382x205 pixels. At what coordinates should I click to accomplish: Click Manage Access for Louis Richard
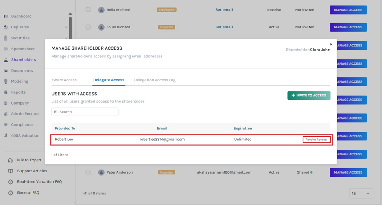click(x=348, y=27)
